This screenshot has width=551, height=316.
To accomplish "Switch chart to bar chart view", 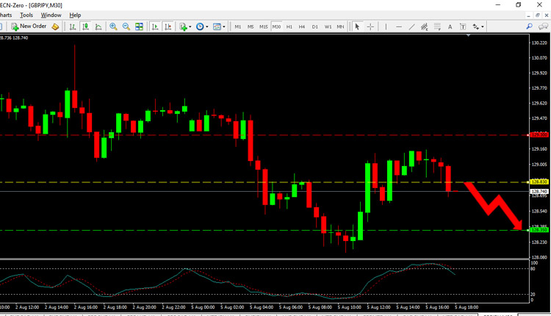I will [72, 26].
